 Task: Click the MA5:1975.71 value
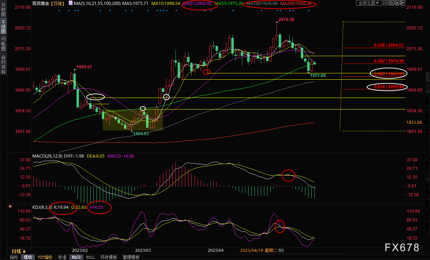pos(135,3)
